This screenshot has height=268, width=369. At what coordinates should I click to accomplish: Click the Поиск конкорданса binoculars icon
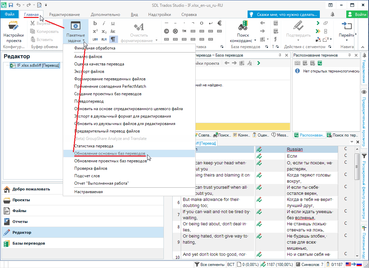point(243,26)
